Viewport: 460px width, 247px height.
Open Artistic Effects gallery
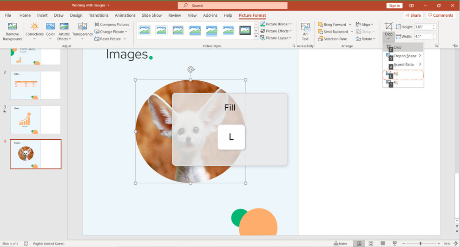coord(64,32)
